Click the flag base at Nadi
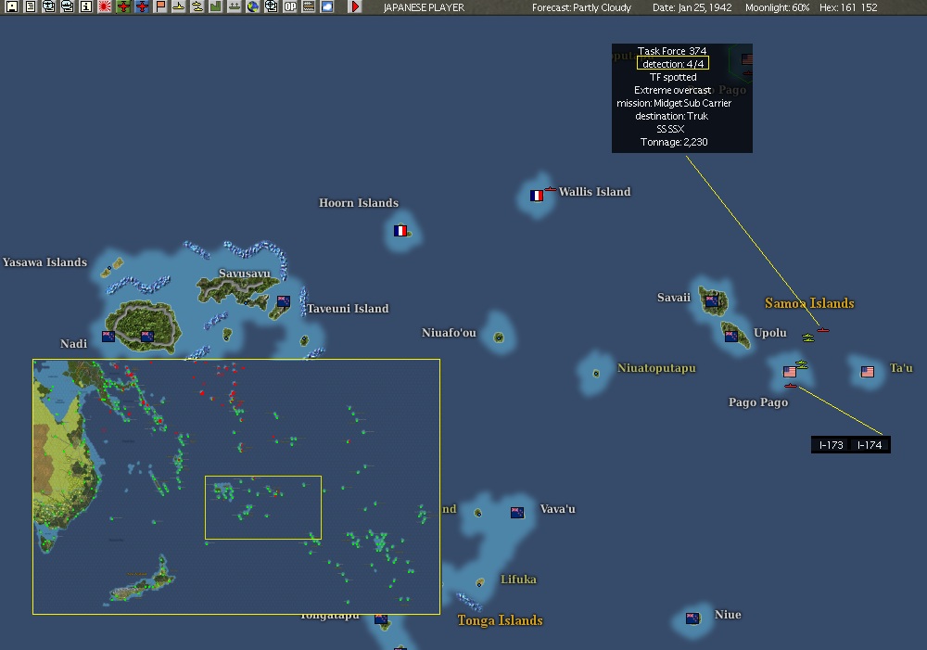This screenshot has width=927, height=650. (x=108, y=337)
